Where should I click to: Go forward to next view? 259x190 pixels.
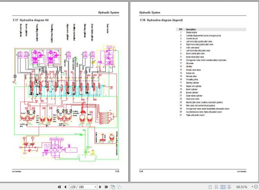point(119,187)
